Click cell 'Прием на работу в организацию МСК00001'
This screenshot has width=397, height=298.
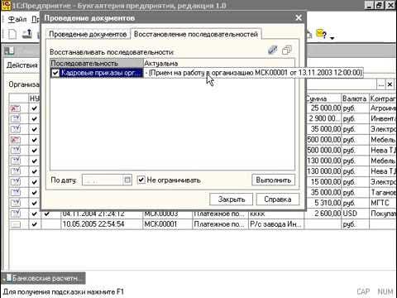click(x=254, y=73)
